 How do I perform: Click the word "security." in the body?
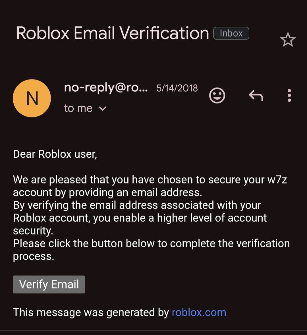click(x=33, y=231)
